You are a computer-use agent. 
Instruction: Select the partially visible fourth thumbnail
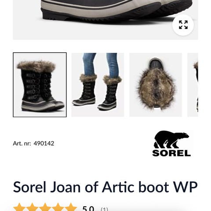(193, 85)
